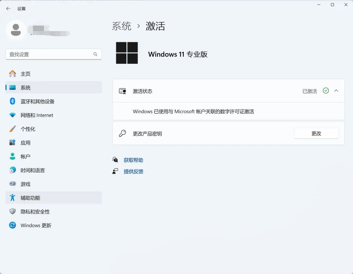Open 辅助功能 settings

point(54,198)
